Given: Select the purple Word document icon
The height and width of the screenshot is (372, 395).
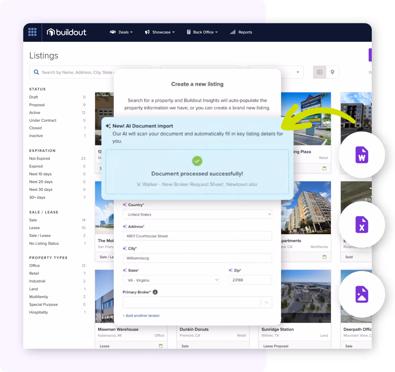Looking at the screenshot, I should pos(362,155).
